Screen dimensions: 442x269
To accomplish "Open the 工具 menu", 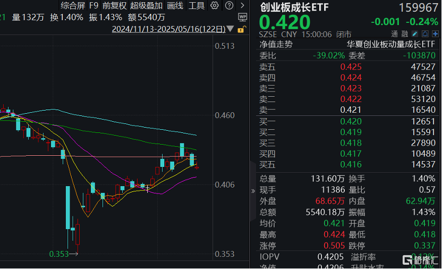I will [x=197, y=5].
